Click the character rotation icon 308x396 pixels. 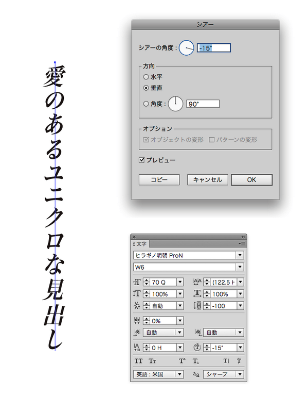tap(197, 348)
